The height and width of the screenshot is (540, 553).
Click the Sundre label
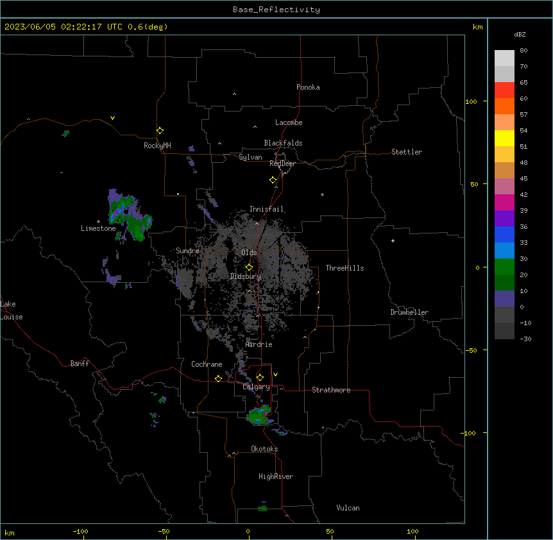187,251
